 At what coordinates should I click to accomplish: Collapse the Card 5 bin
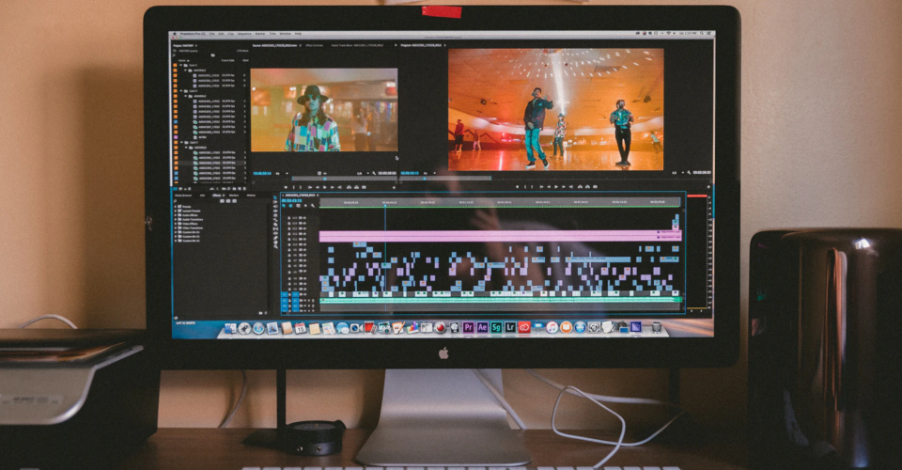point(181,142)
